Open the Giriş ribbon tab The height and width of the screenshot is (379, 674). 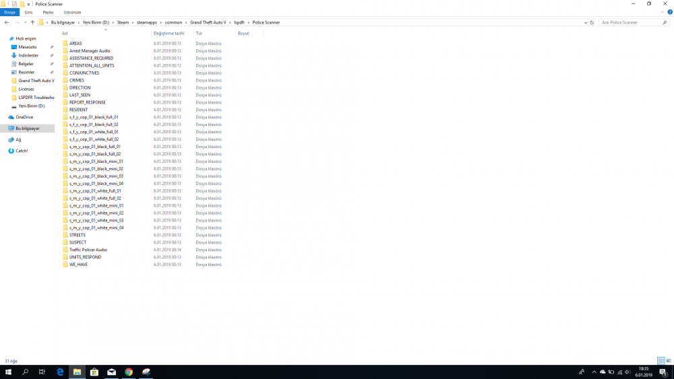(28, 12)
